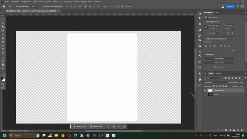Collapse the Align and Distribute section
Image resolution: width=247 pixels, height=139 pixels.
(205, 39)
